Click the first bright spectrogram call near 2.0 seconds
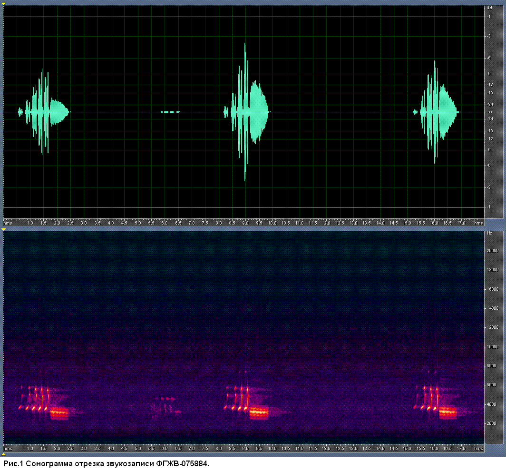Viewport: 506px width, 471px height. (59, 413)
